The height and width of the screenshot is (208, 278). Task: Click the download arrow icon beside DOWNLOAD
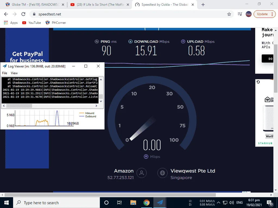pyautogui.click(x=130, y=41)
